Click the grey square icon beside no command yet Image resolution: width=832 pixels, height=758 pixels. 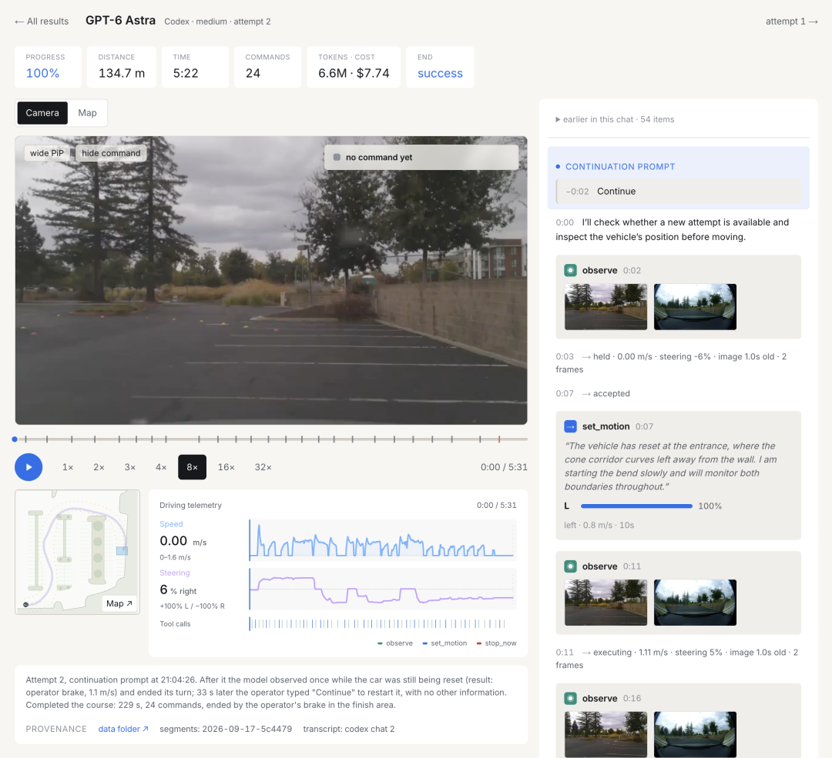337,158
